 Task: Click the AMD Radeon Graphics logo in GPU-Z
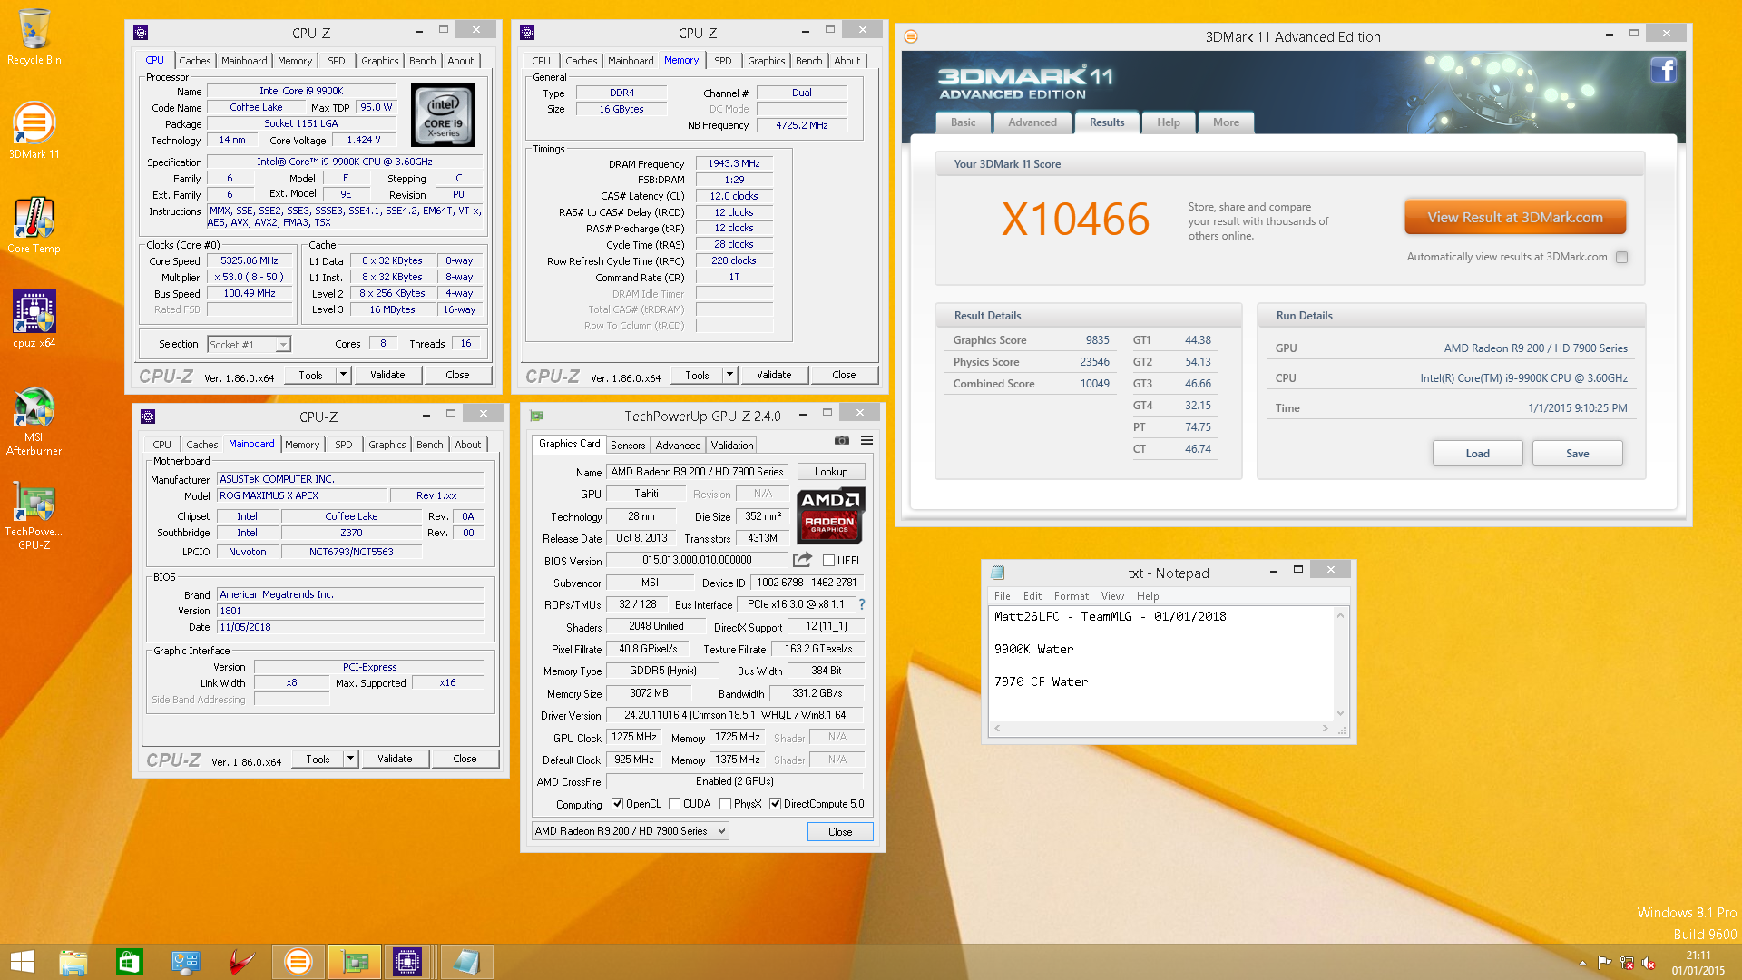(830, 514)
